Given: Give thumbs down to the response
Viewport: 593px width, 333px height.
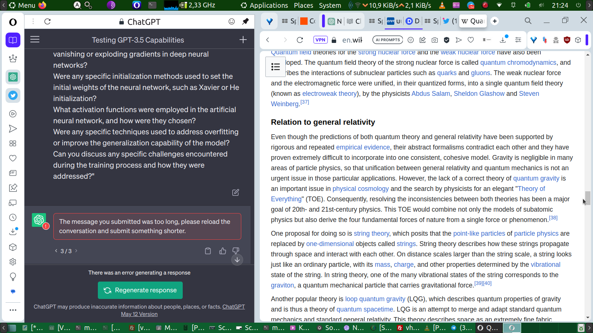Looking at the screenshot, I should click(236, 250).
